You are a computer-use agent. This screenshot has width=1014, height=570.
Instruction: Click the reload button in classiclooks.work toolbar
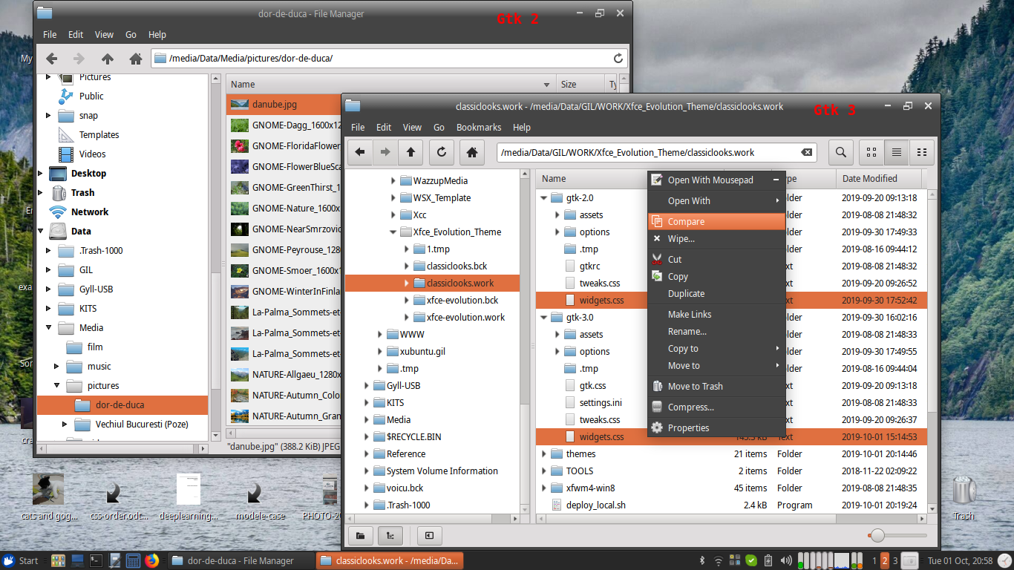pyautogui.click(x=441, y=152)
